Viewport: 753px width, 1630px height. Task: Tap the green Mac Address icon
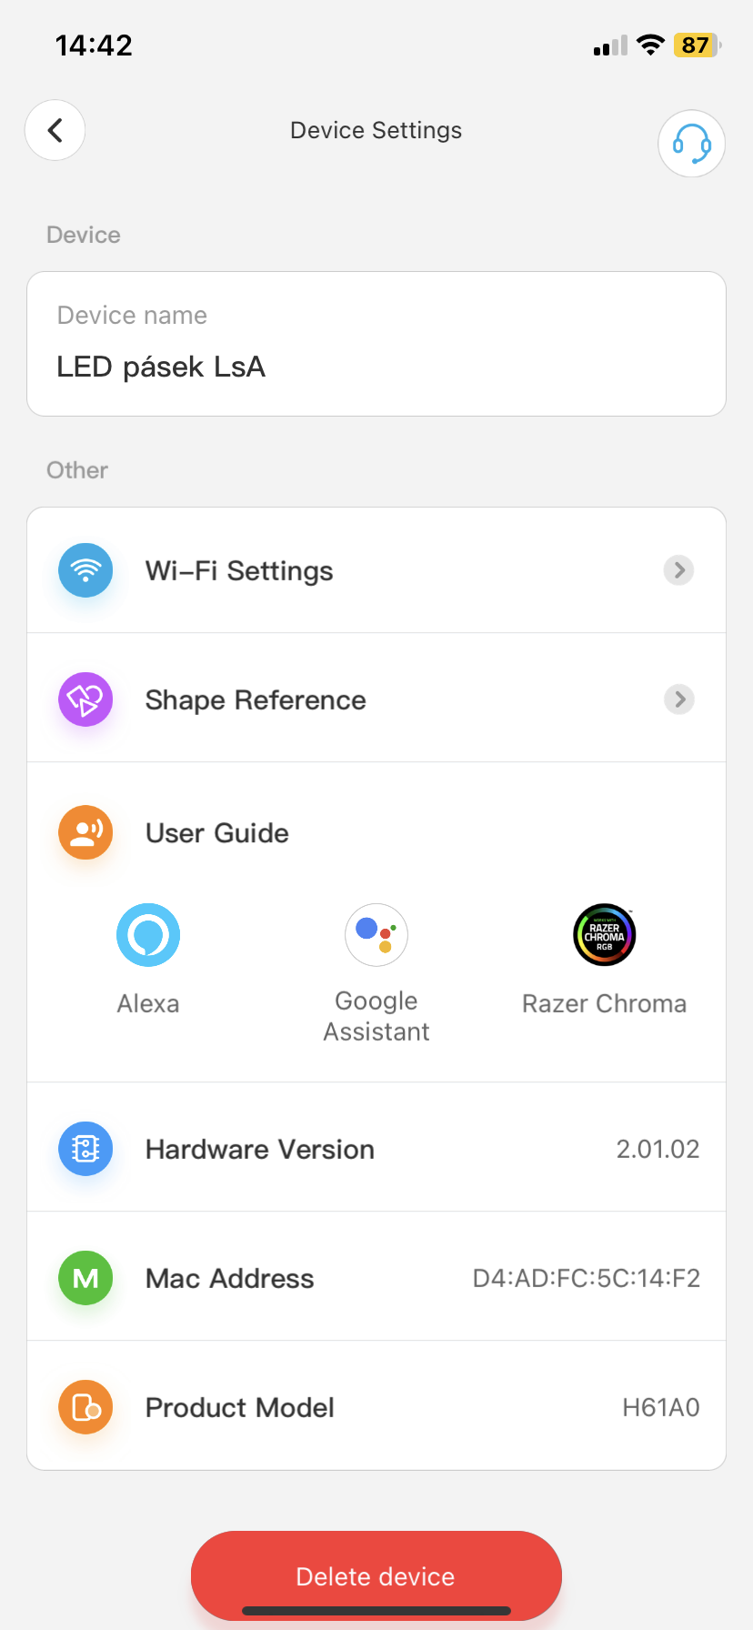pos(85,1278)
